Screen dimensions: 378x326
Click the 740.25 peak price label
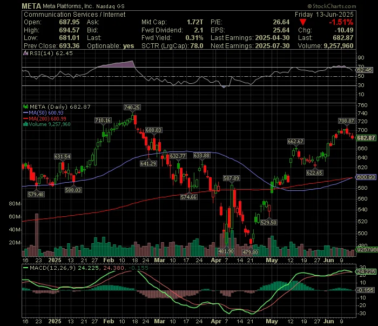132,108
